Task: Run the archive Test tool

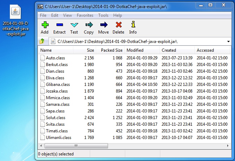Action: tap(74, 25)
